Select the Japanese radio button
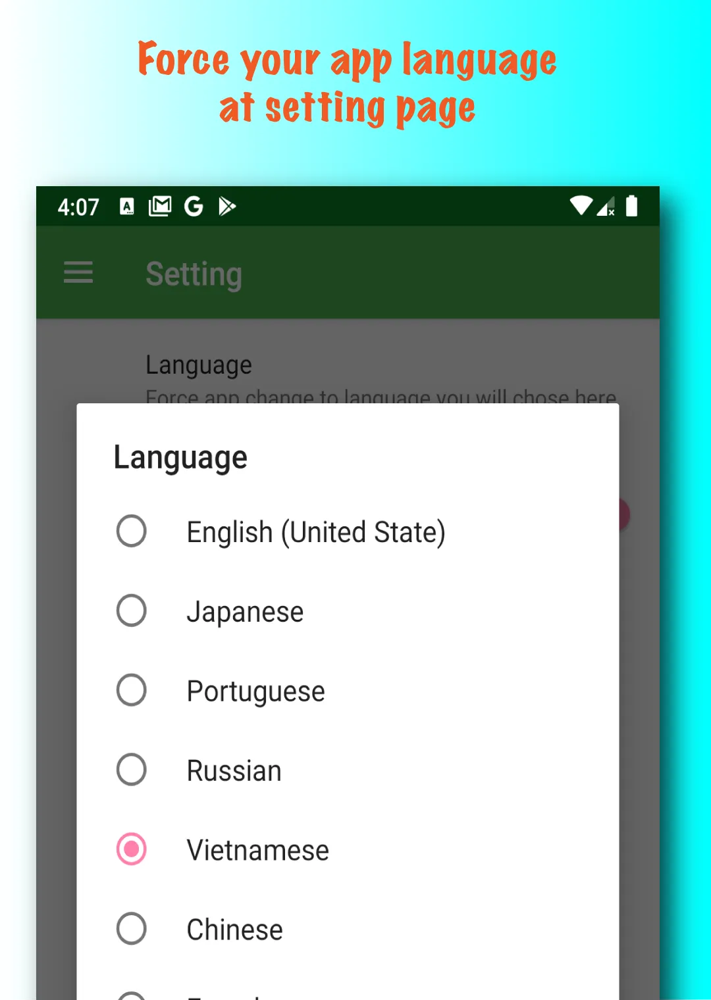Screen dimensions: 711x1000 tap(132, 611)
